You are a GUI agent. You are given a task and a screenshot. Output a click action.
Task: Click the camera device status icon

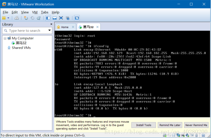tap(192, 135)
